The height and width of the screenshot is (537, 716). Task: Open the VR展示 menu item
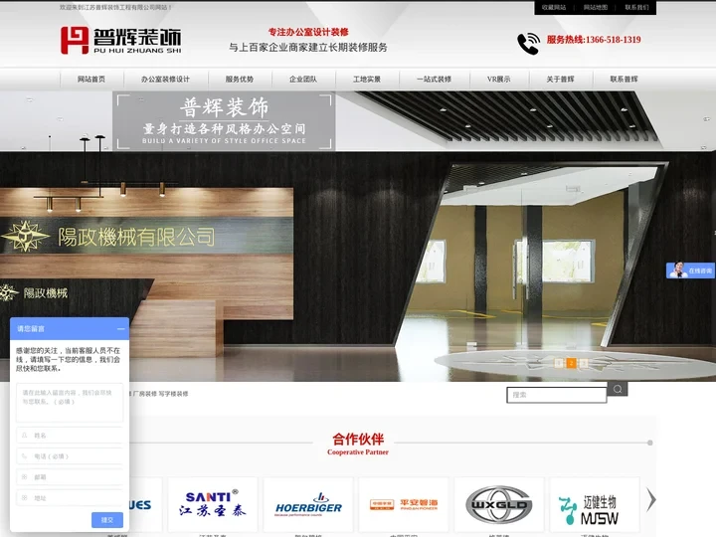point(498,79)
